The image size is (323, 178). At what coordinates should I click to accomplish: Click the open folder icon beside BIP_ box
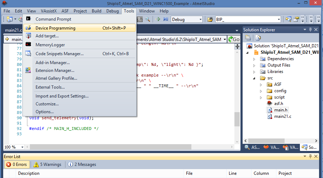click(x=210, y=19)
